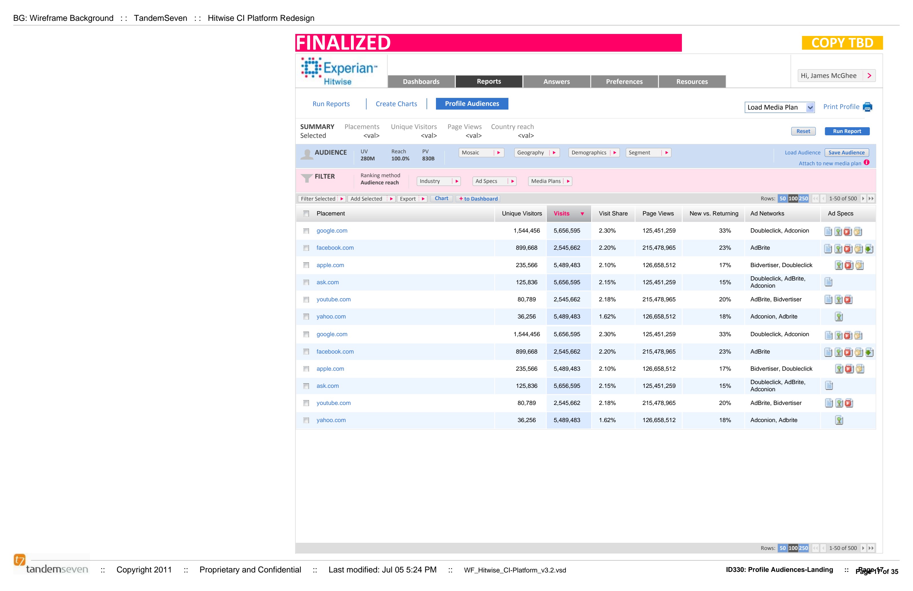The height and width of the screenshot is (591, 913).
Task: Check the first facebook.com row checkbox
Action: (x=306, y=248)
